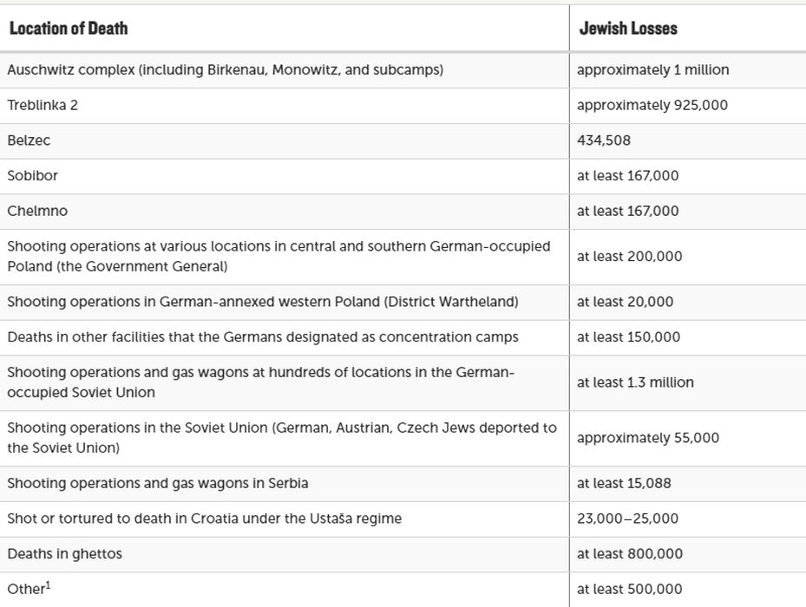Select the District Wartheland row text
Image resolution: width=806 pixels, height=607 pixels.
(x=262, y=302)
